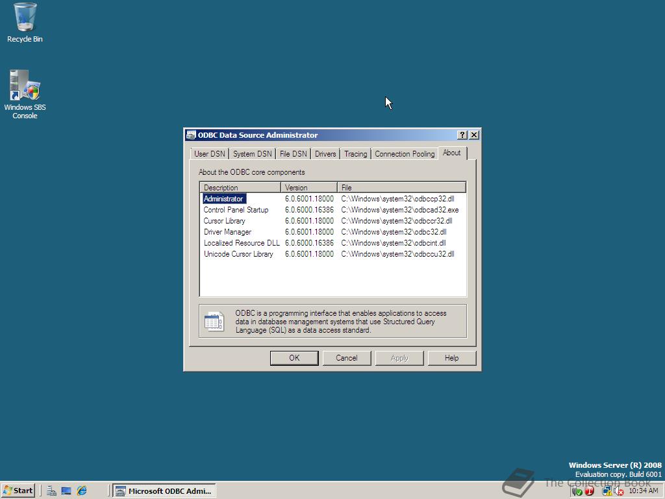This screenshot has height=499, width=665.
Task: Click the OK button
Action: tap(294, 358)
